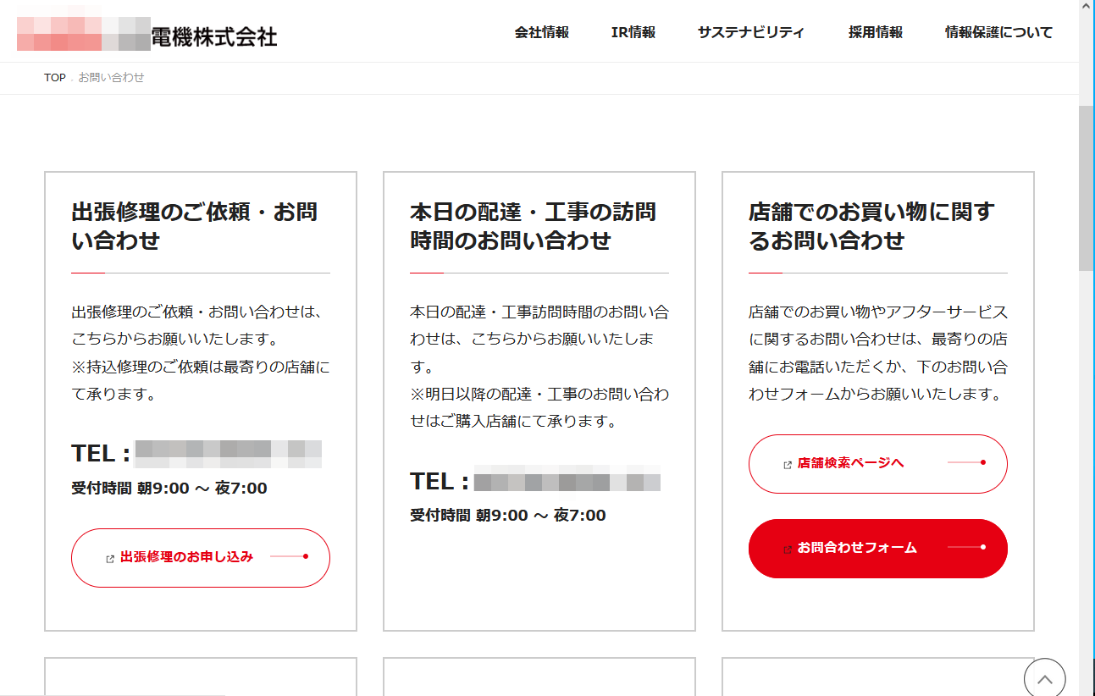
Task: Click the company logo in header
Action: (x=147, y=34)
